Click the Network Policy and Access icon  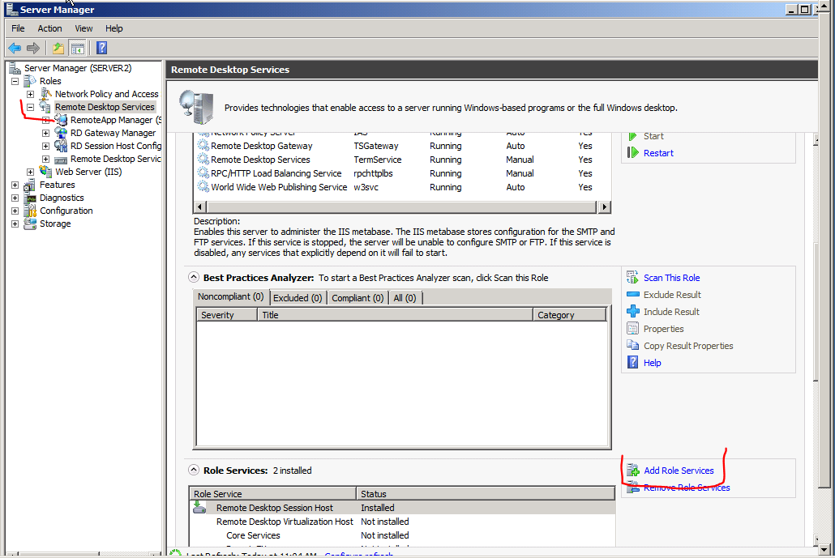point(46,94)
